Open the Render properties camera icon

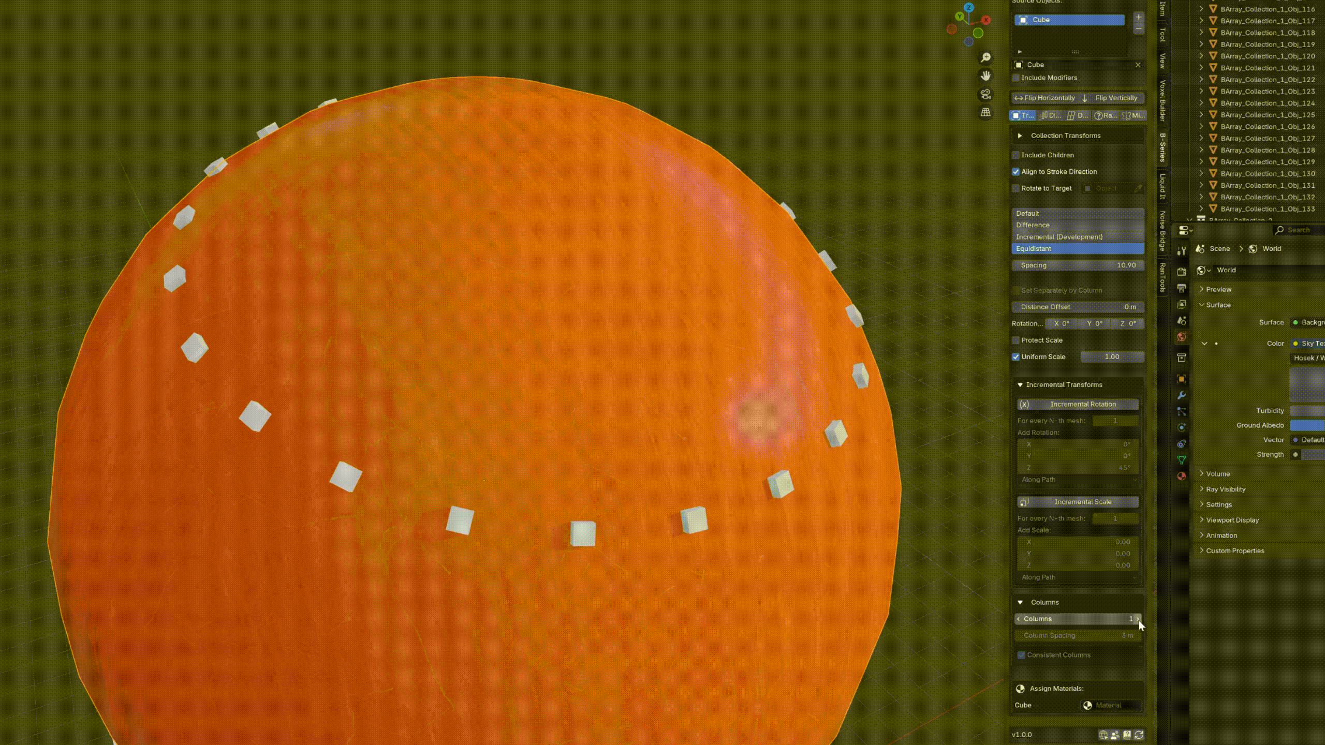(1181, 272)
